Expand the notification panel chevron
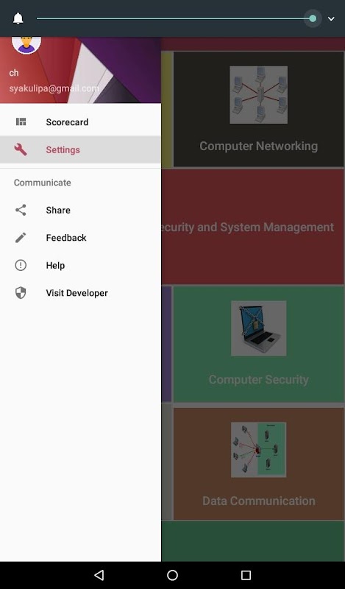The width and height of the screenshot is (345, 589). (331, 19)
